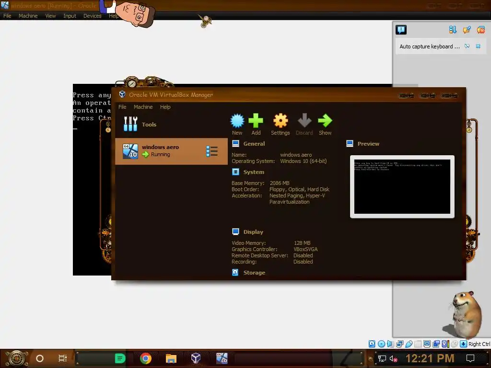Open Help menu in VirtualBox Manager

(165, 107)
